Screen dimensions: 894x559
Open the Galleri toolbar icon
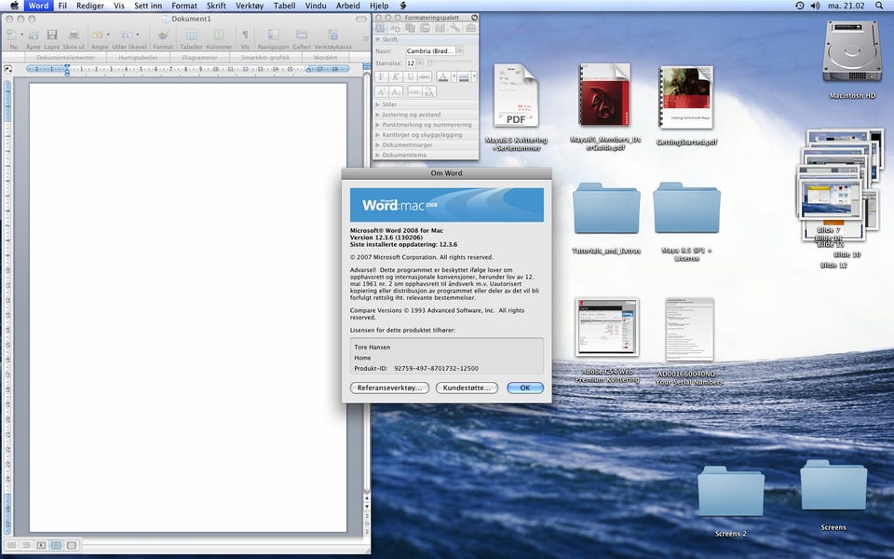(x=302, y=34)
